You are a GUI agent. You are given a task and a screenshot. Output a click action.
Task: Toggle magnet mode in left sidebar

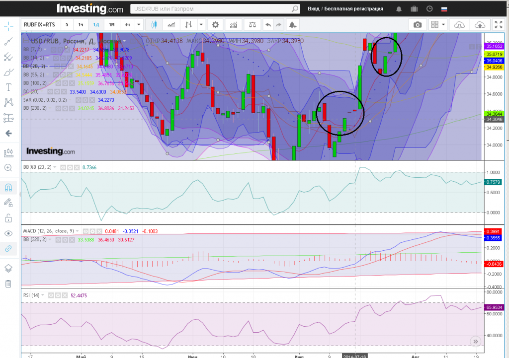point(8,187)
